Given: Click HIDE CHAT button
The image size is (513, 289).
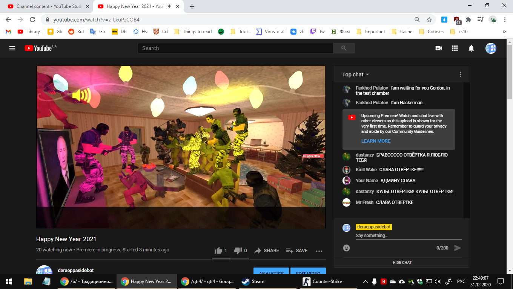Looking at the screenshot, I should pos(402,263).
